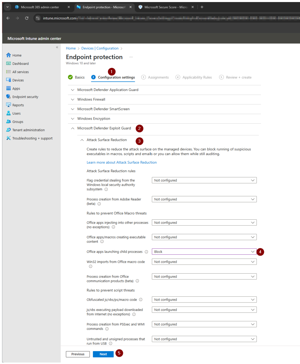
Task: Open the ellipsis menu beside Endpoint protection
Action: click(131, 57)
